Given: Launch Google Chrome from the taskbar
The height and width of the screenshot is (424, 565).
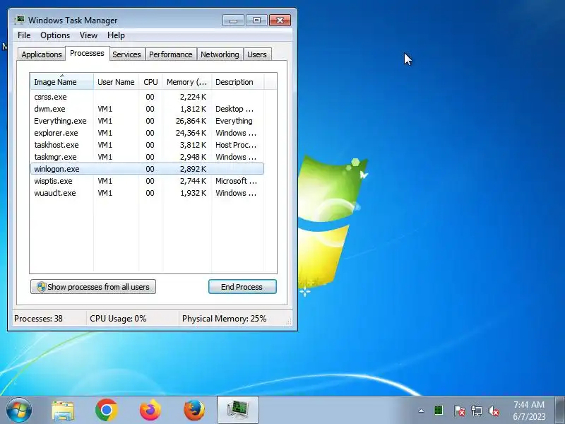Looking at the screenshot, I should coord(107,410).
